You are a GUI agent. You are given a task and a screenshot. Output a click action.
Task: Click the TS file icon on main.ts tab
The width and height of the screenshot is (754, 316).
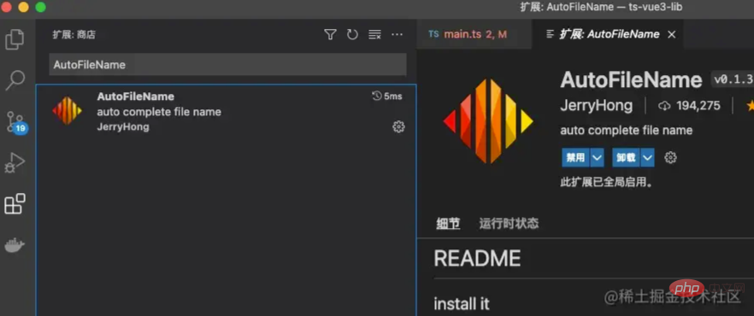(433, 34)
